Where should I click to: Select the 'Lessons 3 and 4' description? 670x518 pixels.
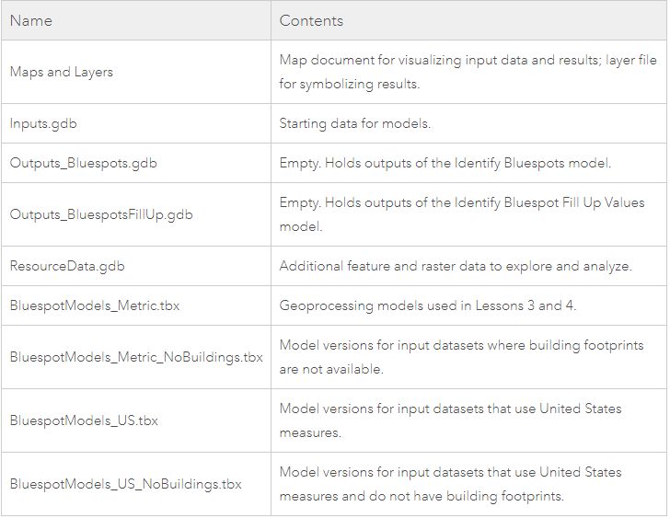click(x=428, y=305)
